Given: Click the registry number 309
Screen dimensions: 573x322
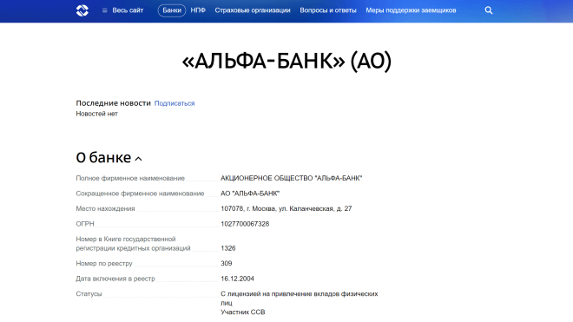Looking at the screenshot, I should (227, 264).
